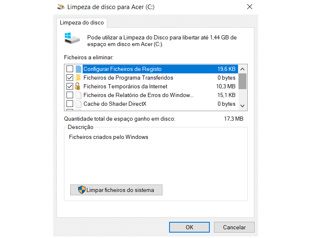Click the disk cleanup icon in title bar
This screenshot has height=238, width=317.
point(61,7)
